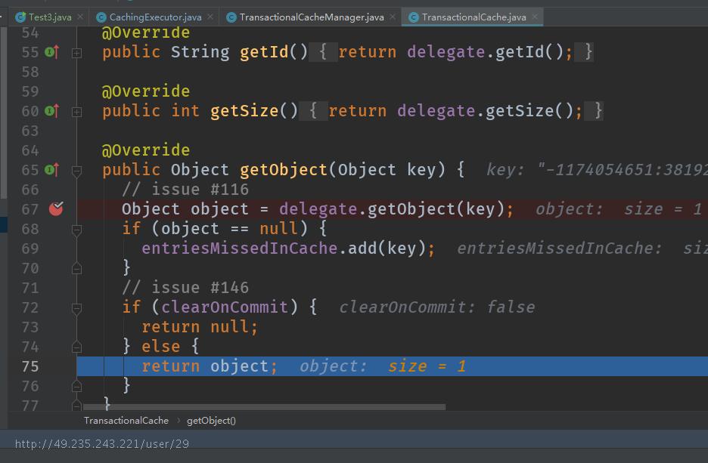
Task: Close the TransactionalCache.java tab
Action: pos(535,17)
